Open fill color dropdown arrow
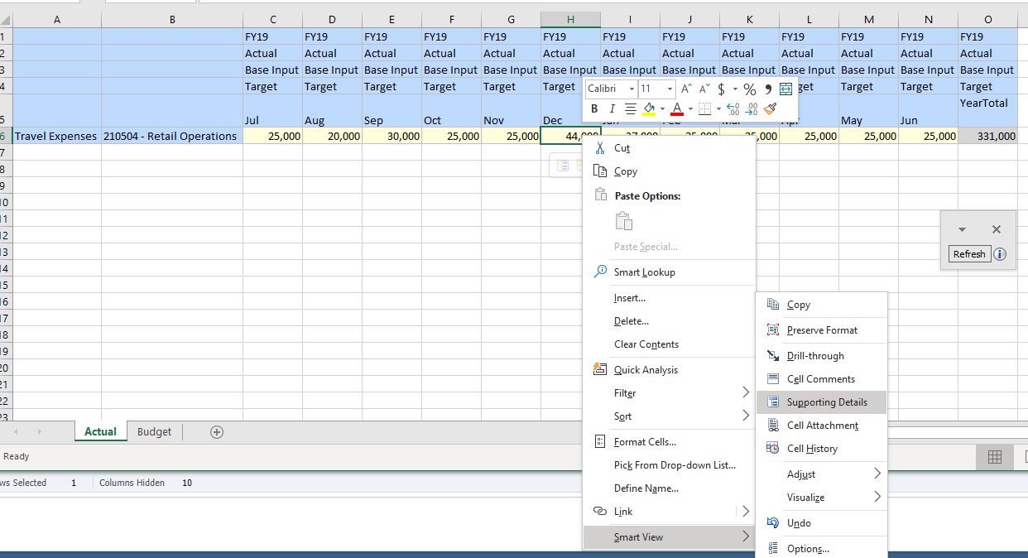Viewport: 1028px width, 558px height. (x=662, y=108)
